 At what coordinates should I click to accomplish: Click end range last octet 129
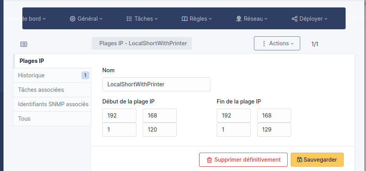click(274, 130)
